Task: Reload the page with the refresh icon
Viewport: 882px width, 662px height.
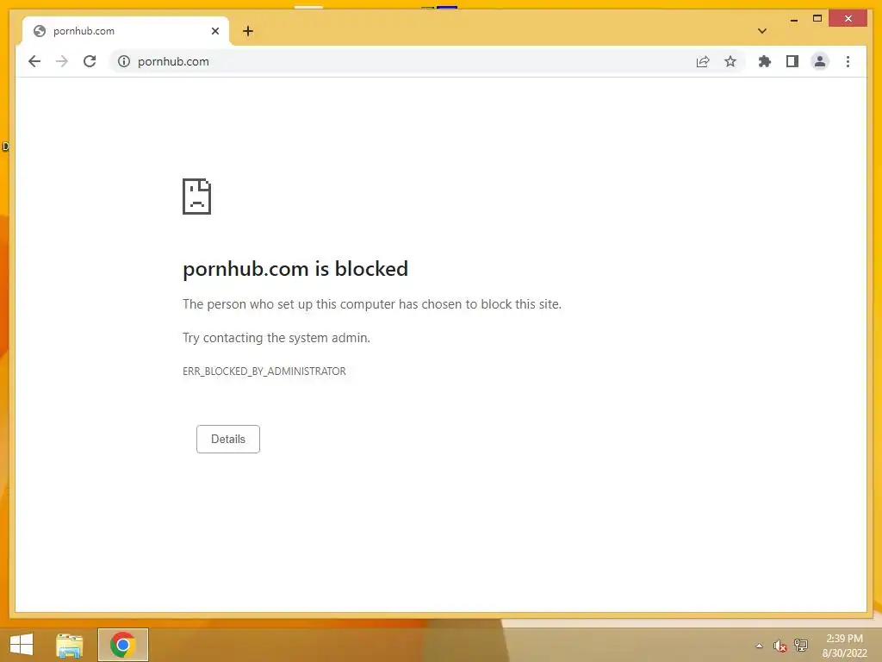Action: click(90, 61)
